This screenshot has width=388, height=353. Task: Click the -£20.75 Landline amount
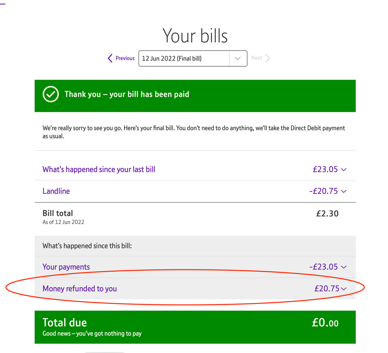[323, 191]
